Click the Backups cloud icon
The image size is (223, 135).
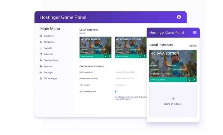click(41, 72)
